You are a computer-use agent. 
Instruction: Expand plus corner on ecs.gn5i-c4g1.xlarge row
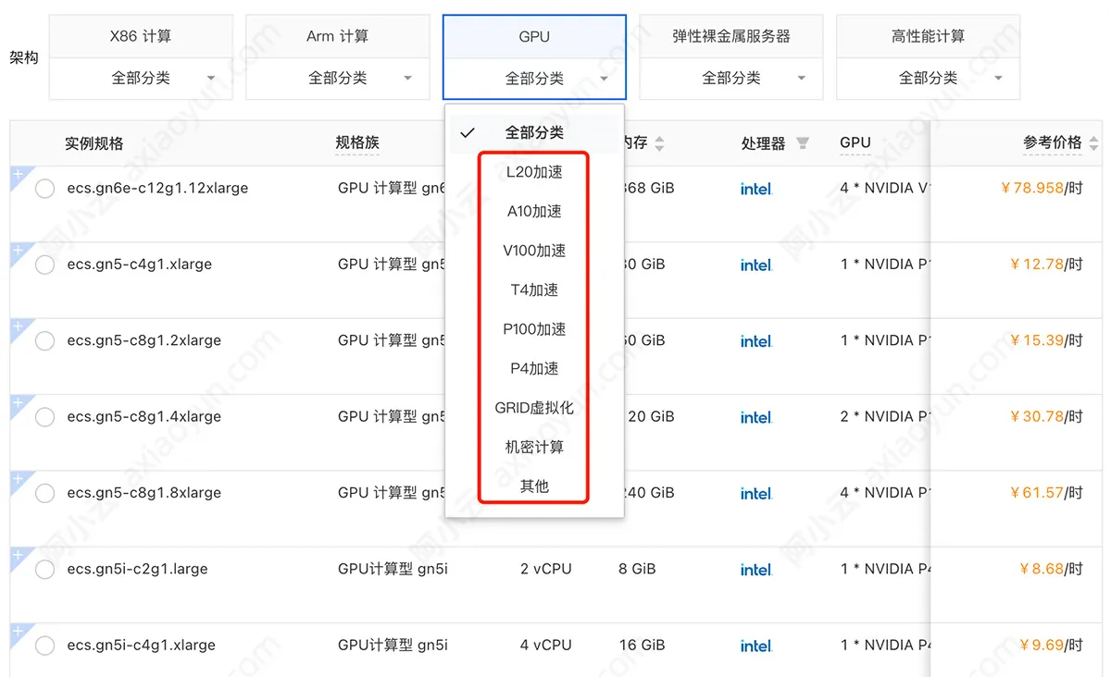point(18,631)
